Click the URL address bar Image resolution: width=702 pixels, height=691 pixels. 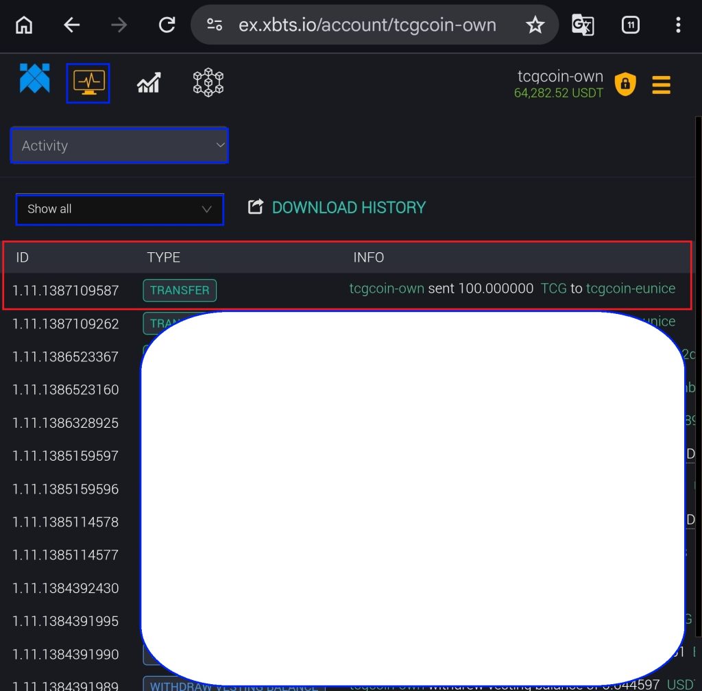click(367, 25)
